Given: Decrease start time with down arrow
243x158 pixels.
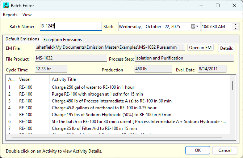Looking at the screenshot, I should tap(236, 28).
